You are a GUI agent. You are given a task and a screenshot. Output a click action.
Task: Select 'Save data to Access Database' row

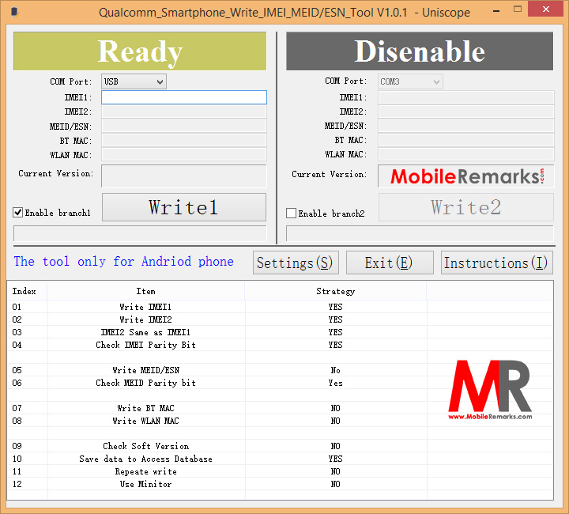pyautogui.click(x=281, y=459)
